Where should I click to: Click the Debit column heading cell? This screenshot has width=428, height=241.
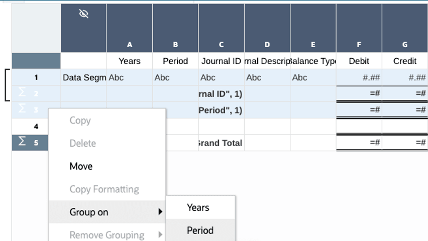(359, 61)
